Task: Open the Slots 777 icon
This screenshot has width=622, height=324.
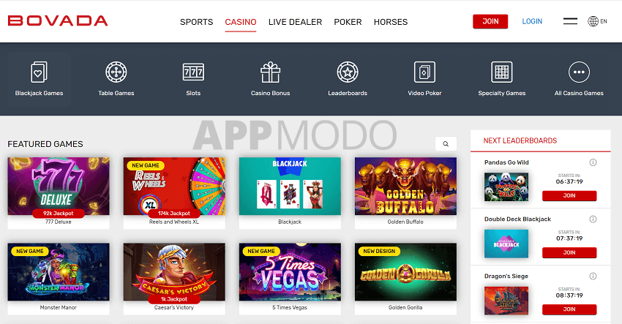Action: pyautogui.click(x=193, y=72)
